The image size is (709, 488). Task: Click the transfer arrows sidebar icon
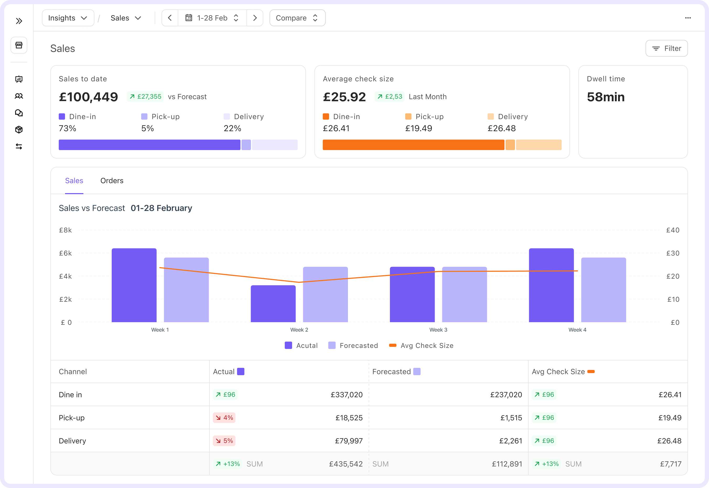tap(19, 146)
